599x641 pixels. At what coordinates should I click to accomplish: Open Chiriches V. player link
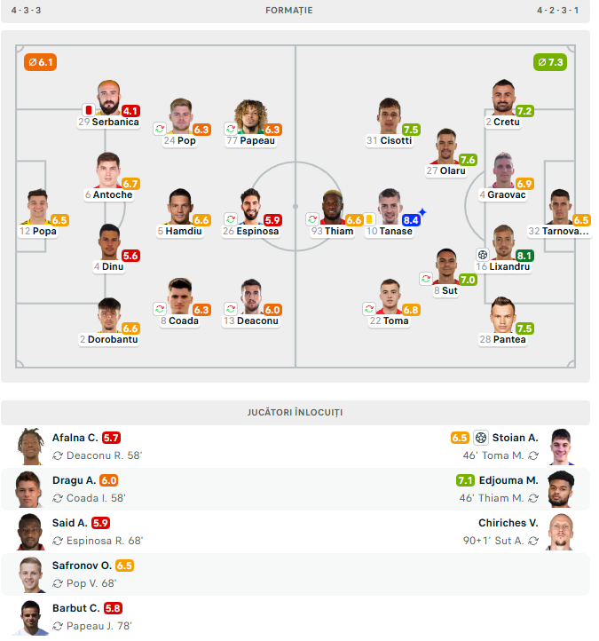tap(508, 523)
